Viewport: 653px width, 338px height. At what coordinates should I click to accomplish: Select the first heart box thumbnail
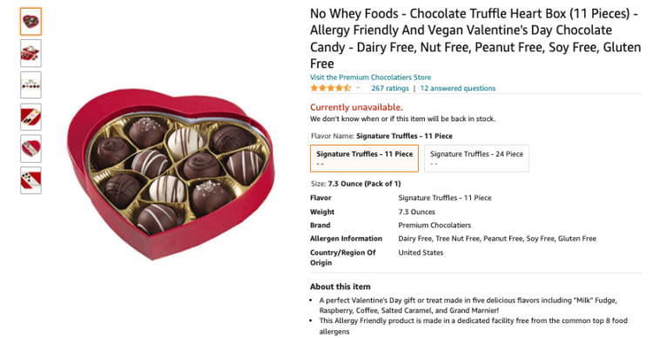point(30,21)
